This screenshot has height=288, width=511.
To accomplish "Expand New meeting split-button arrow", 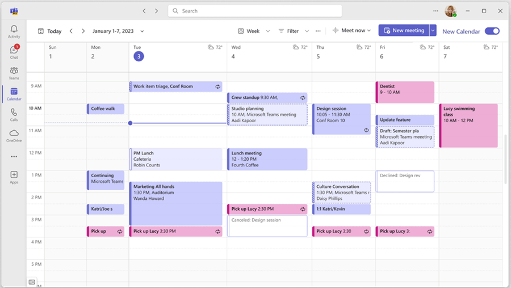I will pos(433,30).
